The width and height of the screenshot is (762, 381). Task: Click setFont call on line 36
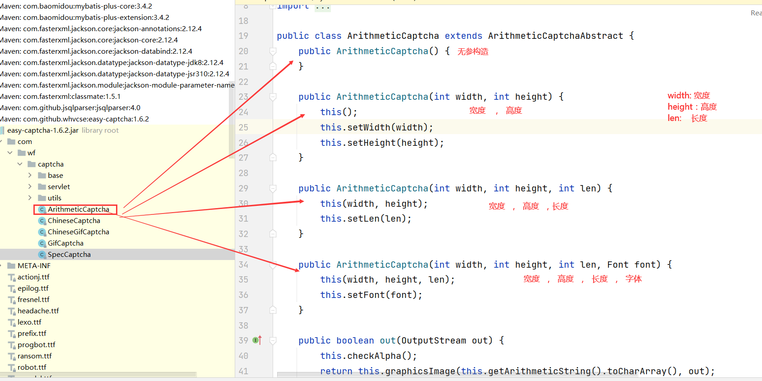pyautogui.click(x=366, y=295)
